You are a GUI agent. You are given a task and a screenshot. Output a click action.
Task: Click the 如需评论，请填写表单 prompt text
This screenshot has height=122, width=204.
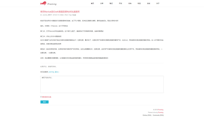[48, 66]
